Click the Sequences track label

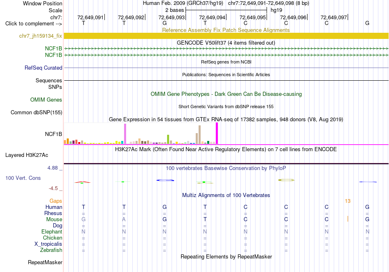(x=49, y=80)
